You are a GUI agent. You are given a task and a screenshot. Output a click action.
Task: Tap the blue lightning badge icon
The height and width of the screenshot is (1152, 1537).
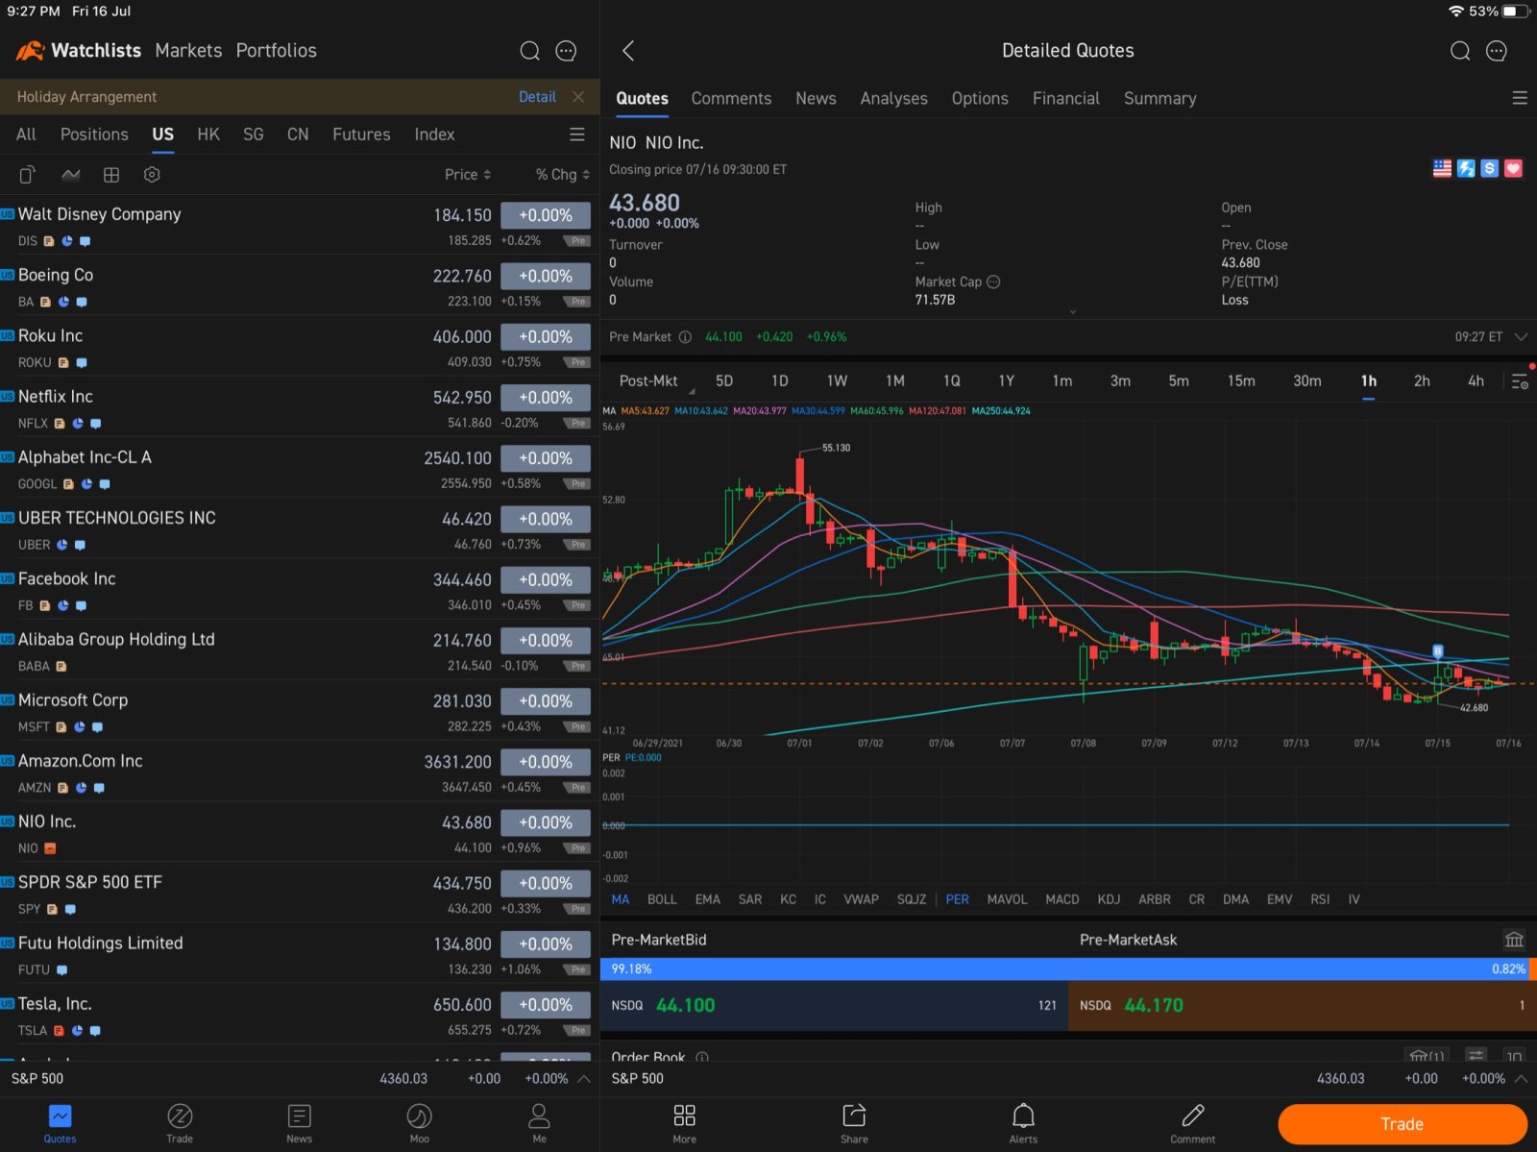click(x=1466, y=168)
